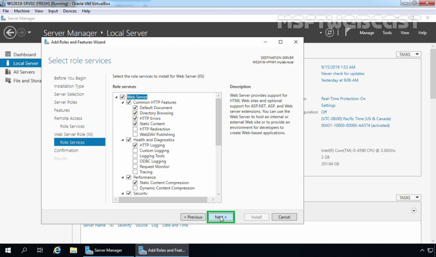Viewport: 436px width, 257px height.
Task: Switch to Add Roles and Features taskbar item
Action: [162, 250]
